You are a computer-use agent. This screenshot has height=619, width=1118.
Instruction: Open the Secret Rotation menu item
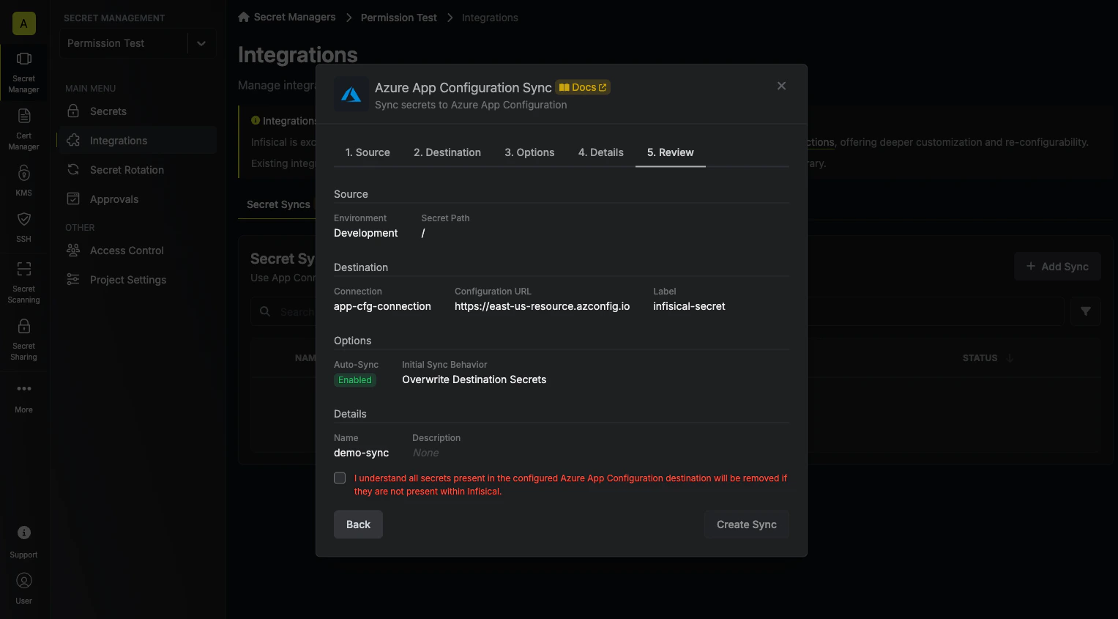pos(137,170)
